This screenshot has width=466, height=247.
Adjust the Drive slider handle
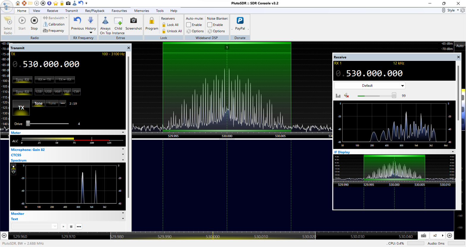(28, 123)
